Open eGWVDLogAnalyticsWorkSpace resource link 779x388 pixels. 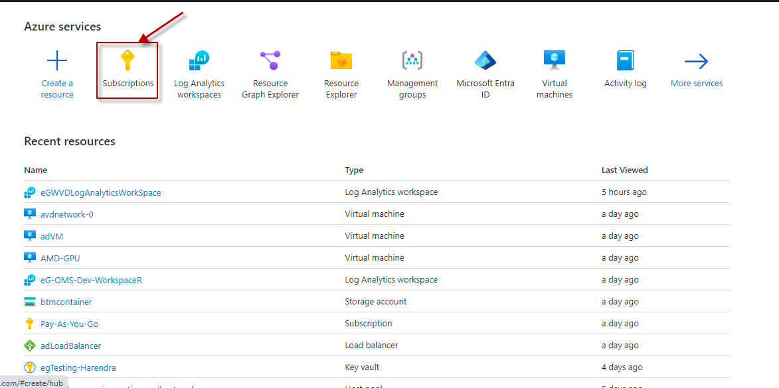101,192
